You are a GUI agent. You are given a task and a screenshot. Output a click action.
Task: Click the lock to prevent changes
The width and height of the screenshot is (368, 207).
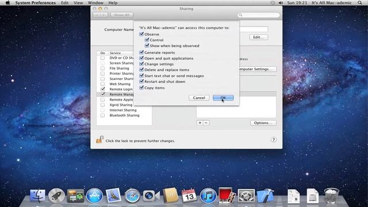pos(99,139)
